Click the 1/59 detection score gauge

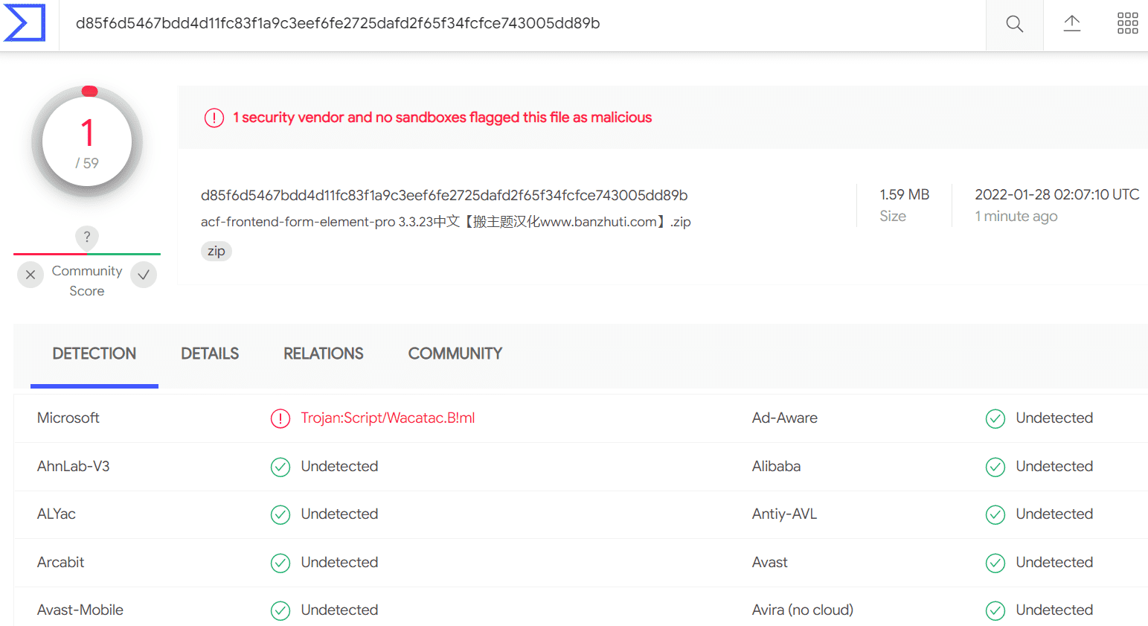point(87,141)
